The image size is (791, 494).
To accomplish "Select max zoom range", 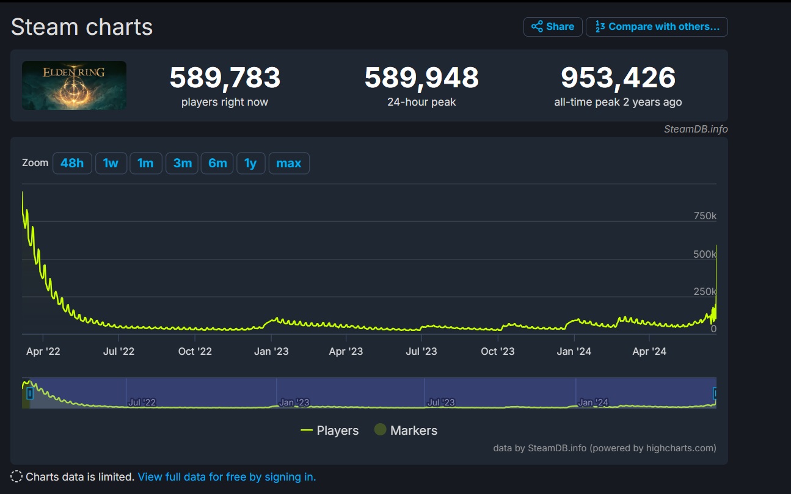I will 289,163.
